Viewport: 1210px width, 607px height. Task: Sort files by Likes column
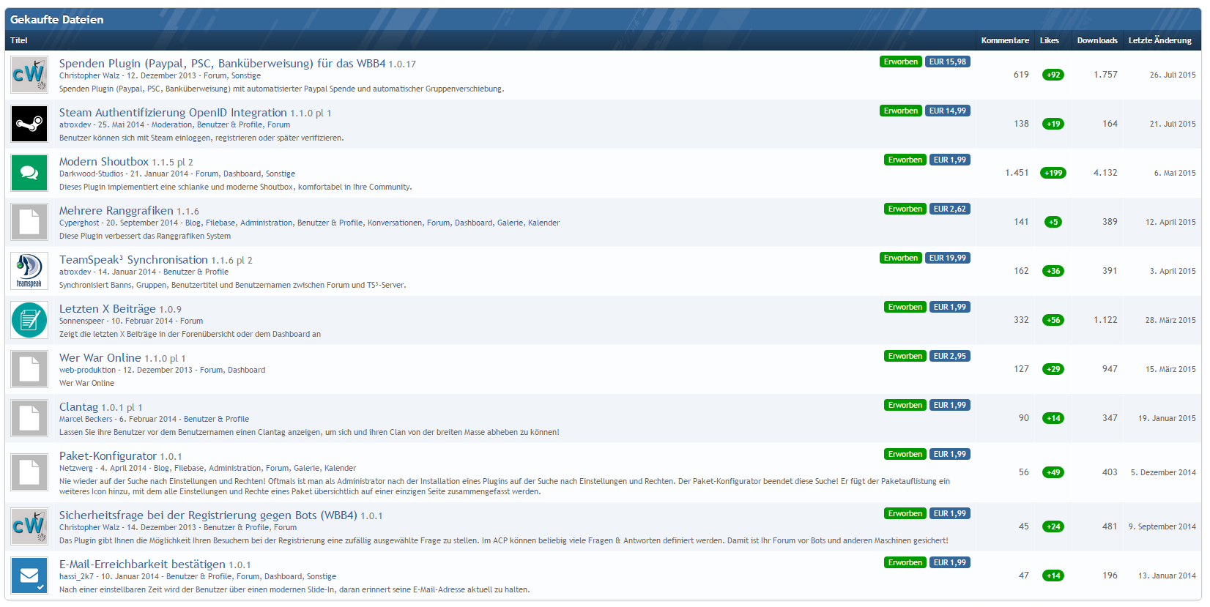(1049, 40)
